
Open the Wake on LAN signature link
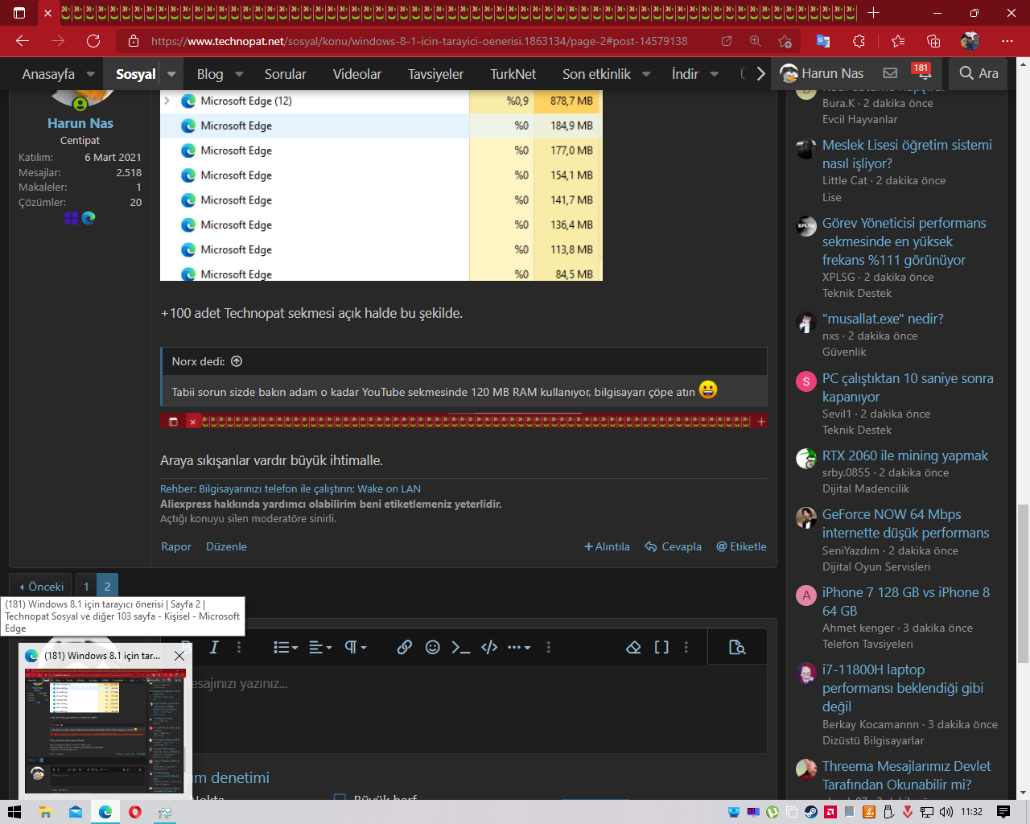point(290,488)
